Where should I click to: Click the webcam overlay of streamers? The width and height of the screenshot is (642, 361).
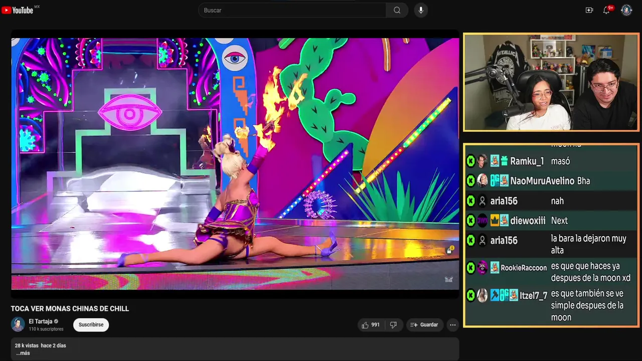[551, 82]
